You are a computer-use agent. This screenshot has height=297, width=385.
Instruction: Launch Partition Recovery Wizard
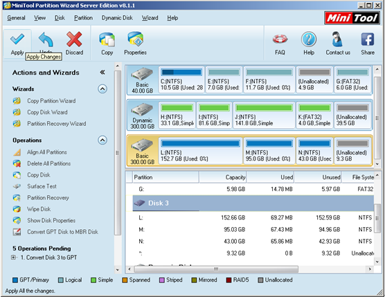(57, 123)
